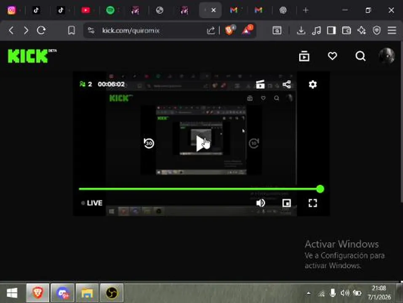Open Discord from the taskbar
This screenshot has height=303, width=403.
pyautogui.click(x=62, y=293)
